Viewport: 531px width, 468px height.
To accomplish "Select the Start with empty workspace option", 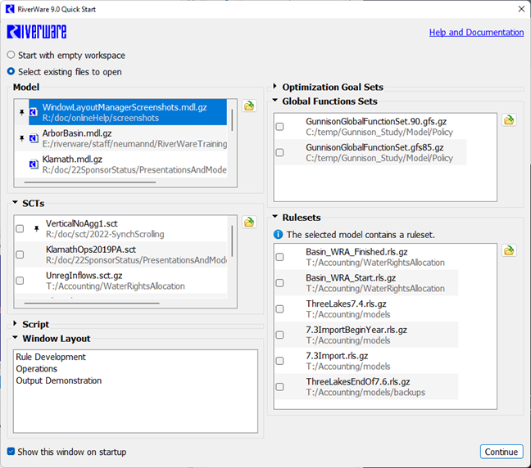I will click(x=11, y=56).
